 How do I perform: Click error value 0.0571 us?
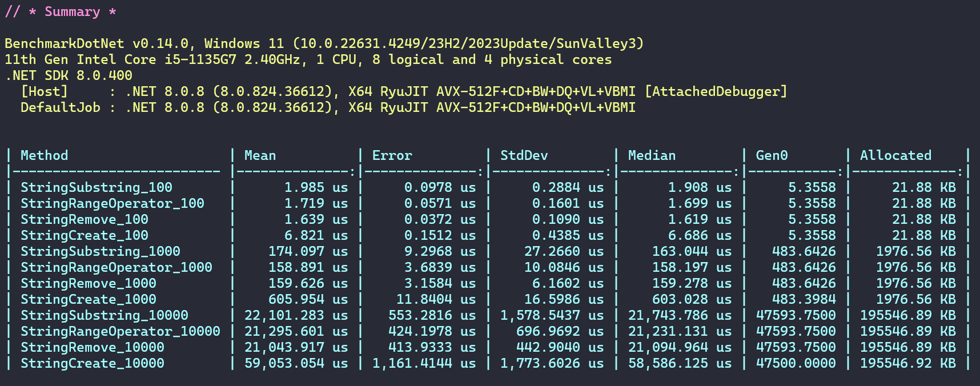pyautogui.click(x=440, y=203)
